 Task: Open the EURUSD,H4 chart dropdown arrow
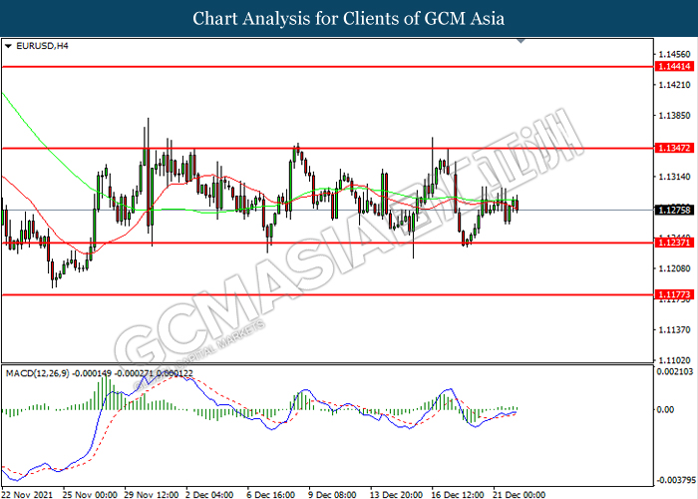8,46
